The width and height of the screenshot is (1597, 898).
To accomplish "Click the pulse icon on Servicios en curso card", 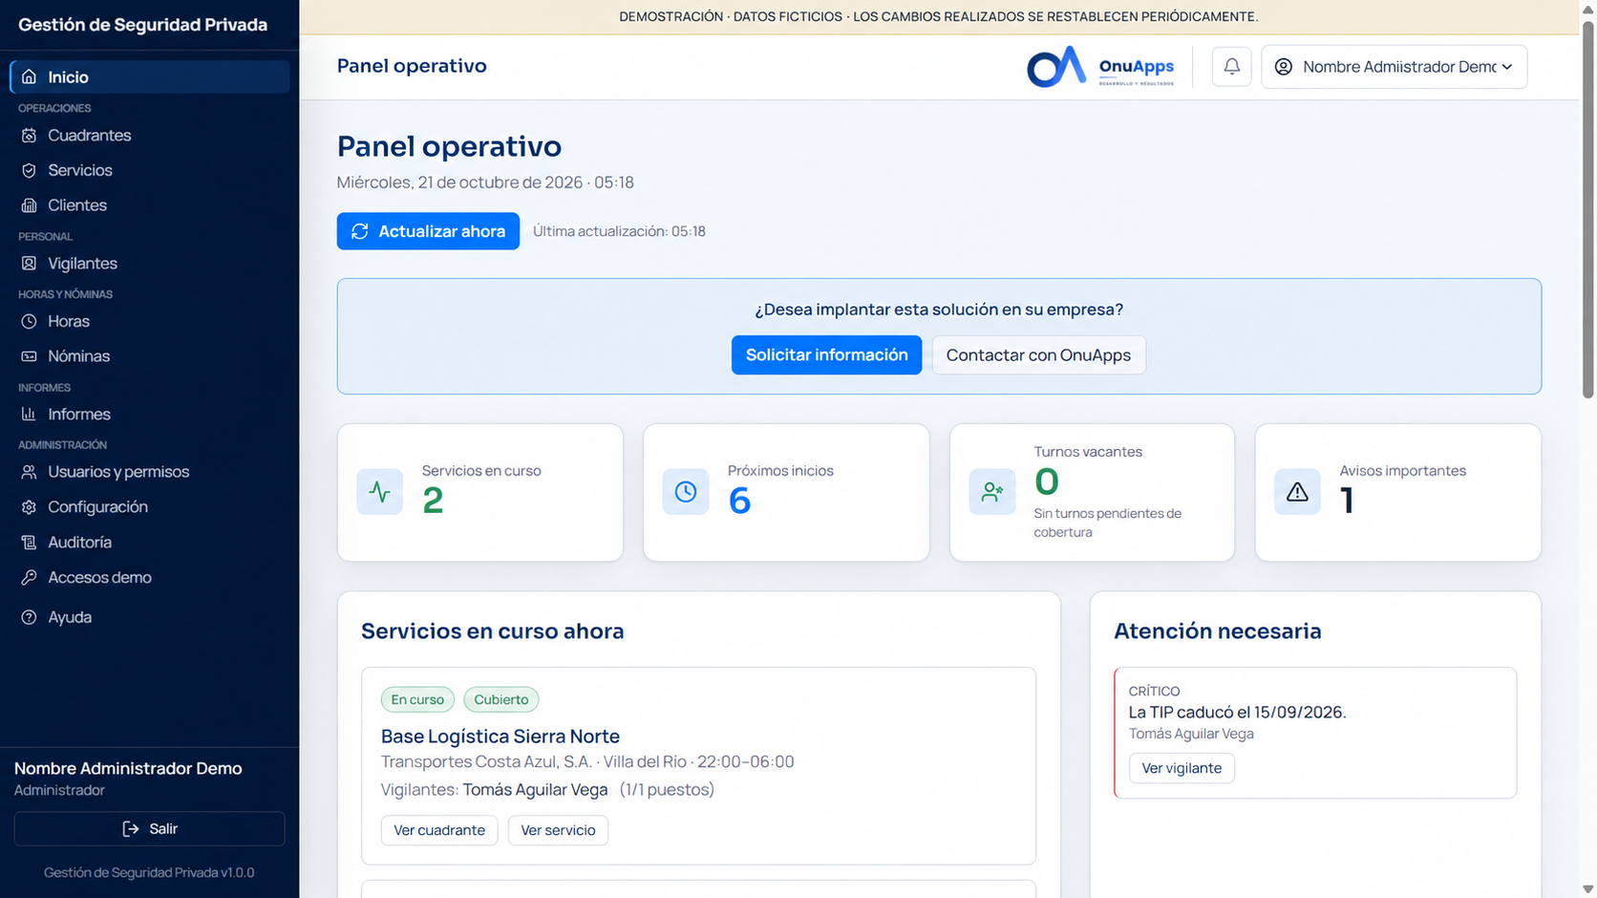I will tap(380, 492).
